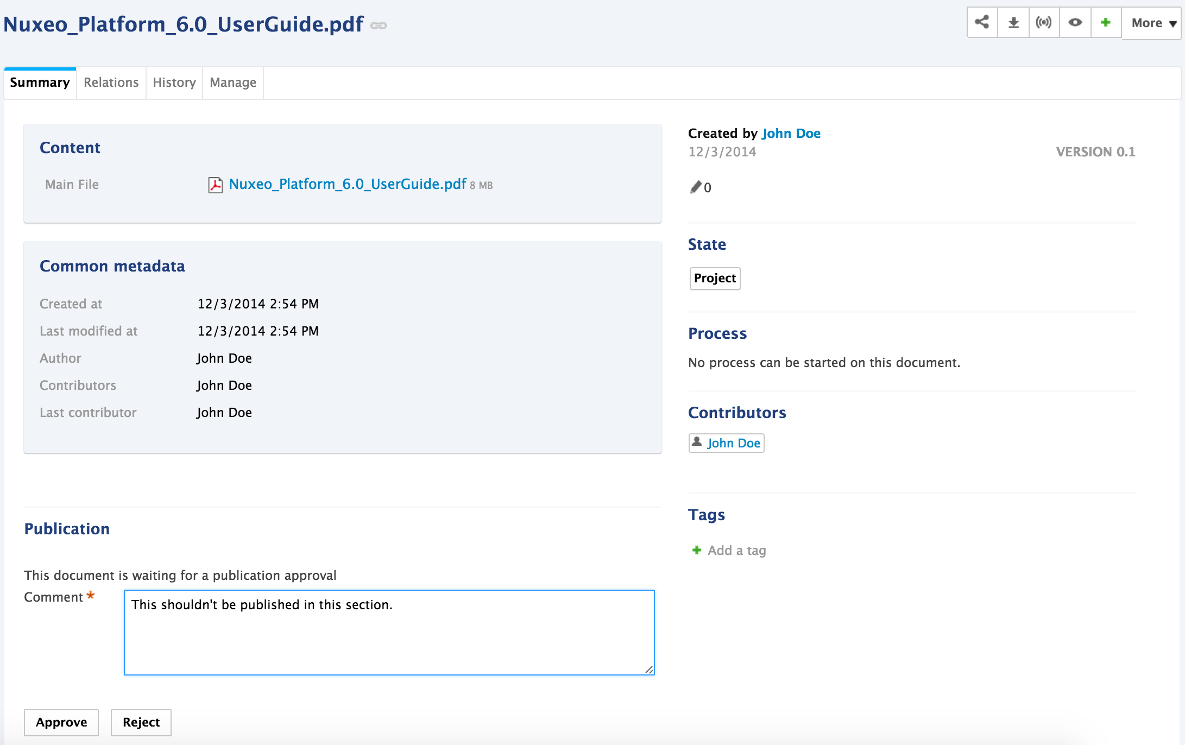This screenshot has width=1185, height=745.
Task: Open John Doe's profile from Created by
Action: pyautogui.click(x=791, y=133)
